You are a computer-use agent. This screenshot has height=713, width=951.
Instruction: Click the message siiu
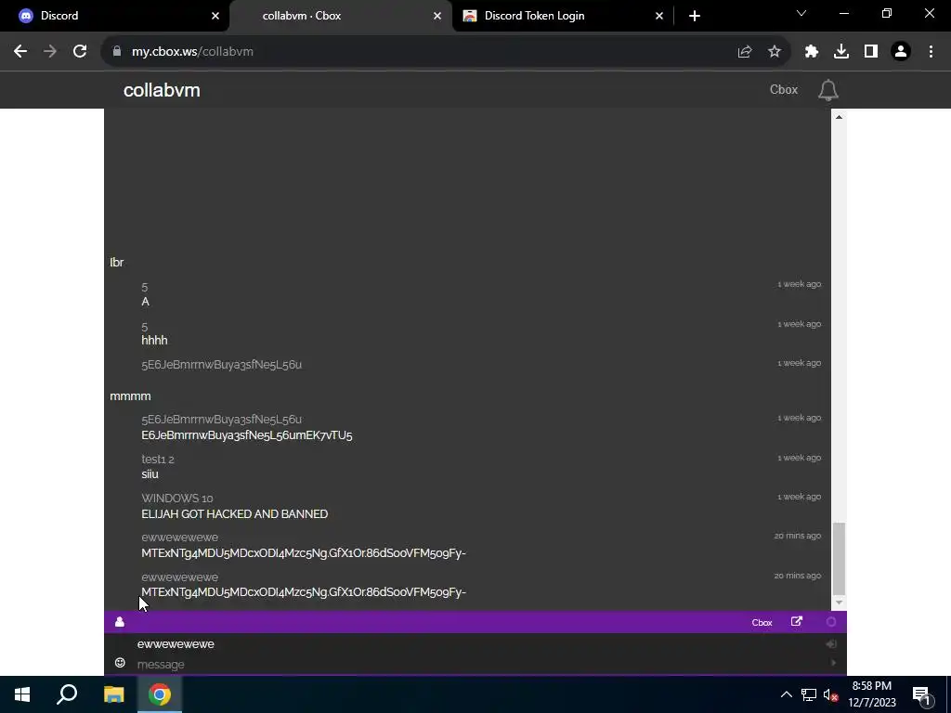(x=150, y=474)
